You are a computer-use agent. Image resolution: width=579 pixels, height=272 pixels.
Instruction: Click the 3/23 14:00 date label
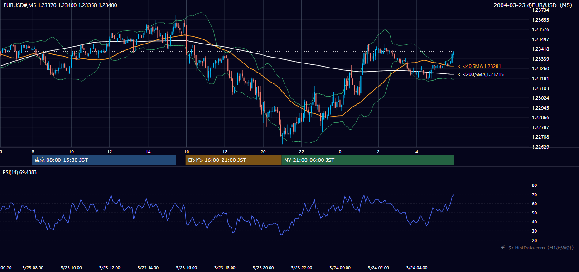(148, 268)
